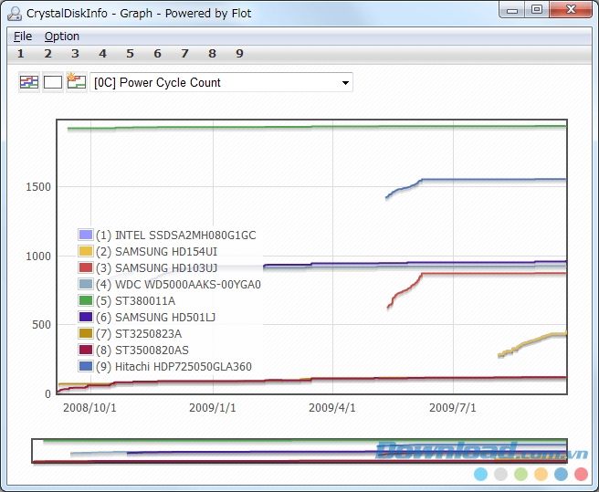The width and height of the screenshot is (599, 492).
Task: Maximize the CrystalDiskInfo Graph window
Action: (537, 10)
